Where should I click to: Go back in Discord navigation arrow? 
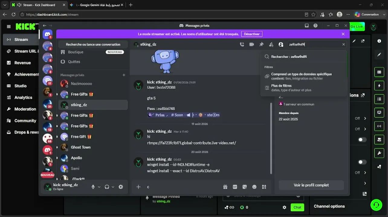(44, 26)
